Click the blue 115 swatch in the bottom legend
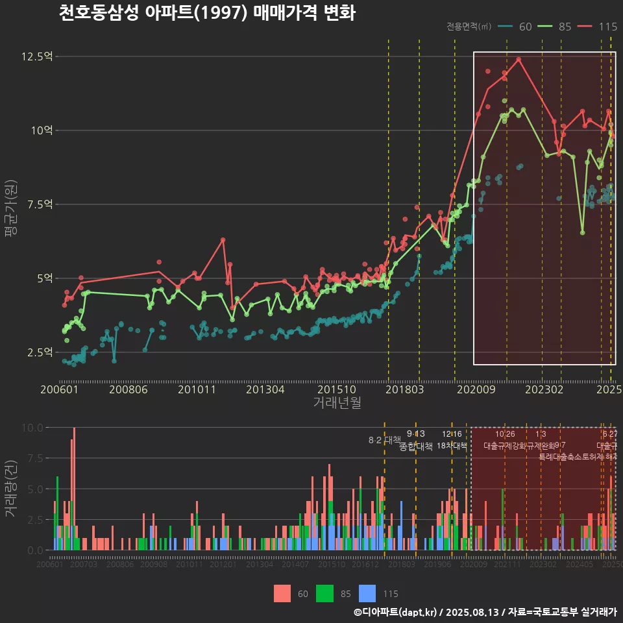Screen dimensions: 623x623 click(367, 594)
